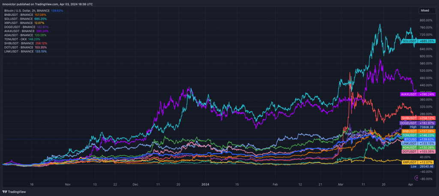
Task: Select the SOLUSDT · BINANCE legend row
Action: (x=25, y=19)
